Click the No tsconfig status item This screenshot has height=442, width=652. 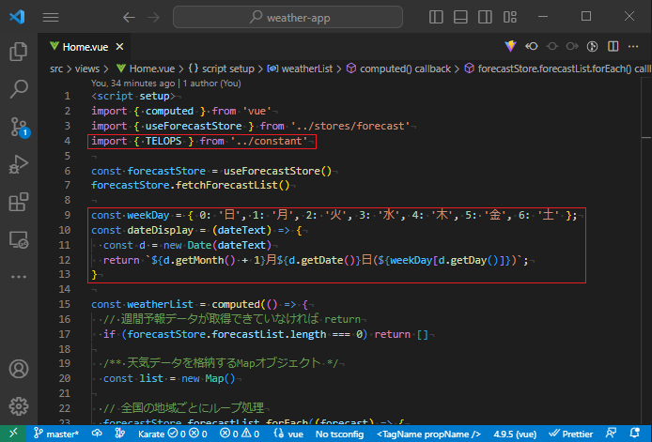coord(339,434)
